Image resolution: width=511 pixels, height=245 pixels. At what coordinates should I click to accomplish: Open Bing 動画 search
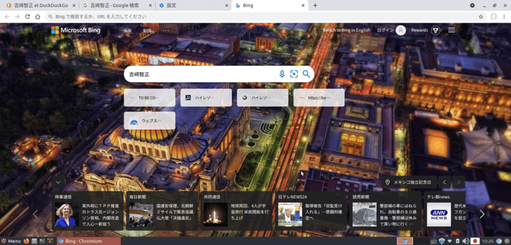pos(147,31)
